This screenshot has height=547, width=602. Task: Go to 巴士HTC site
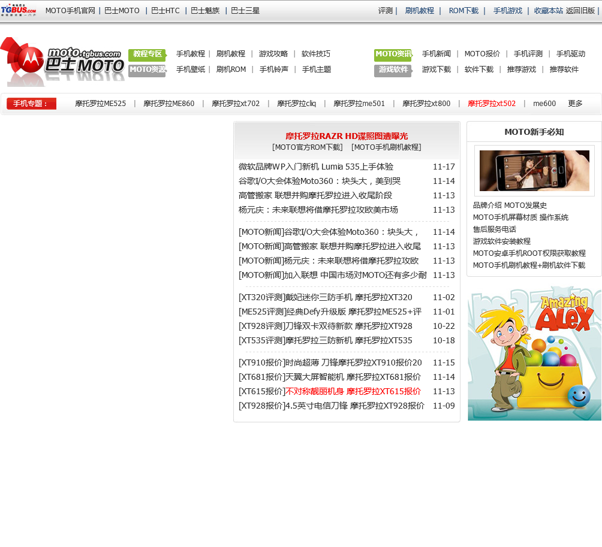click(x=165, y=11)
